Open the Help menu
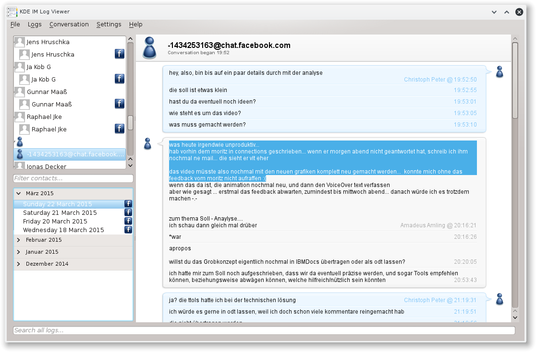Viewport: 536px width, 352px height. (x=136, y=24)
